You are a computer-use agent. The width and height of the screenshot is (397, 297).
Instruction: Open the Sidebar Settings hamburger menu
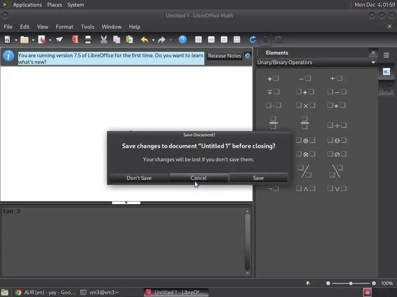(x=386, y=55)
